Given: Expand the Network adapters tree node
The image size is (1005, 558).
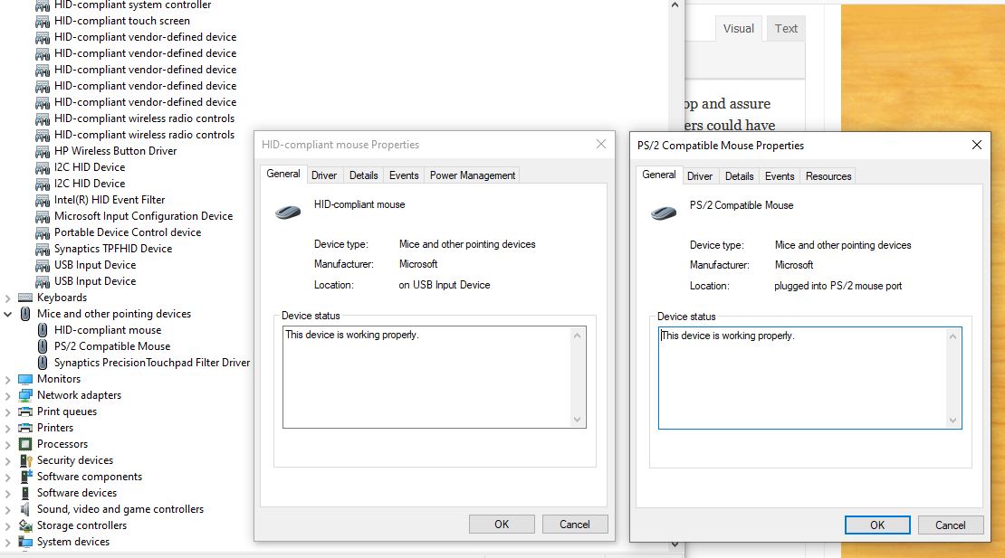Looking at the screenshot, I should (x=8, y=395).
